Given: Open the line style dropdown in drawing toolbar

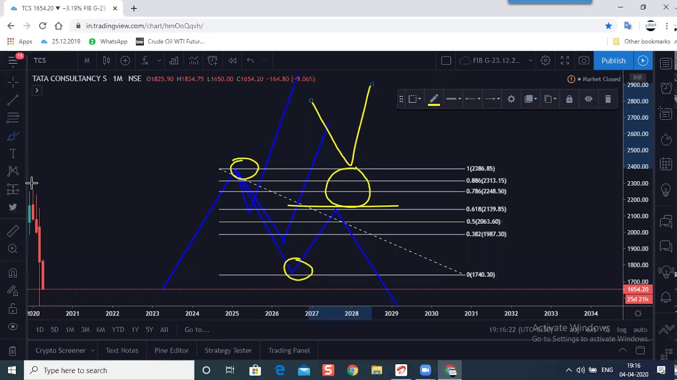Looking at the screenshot, I should [x=453, y=99].
